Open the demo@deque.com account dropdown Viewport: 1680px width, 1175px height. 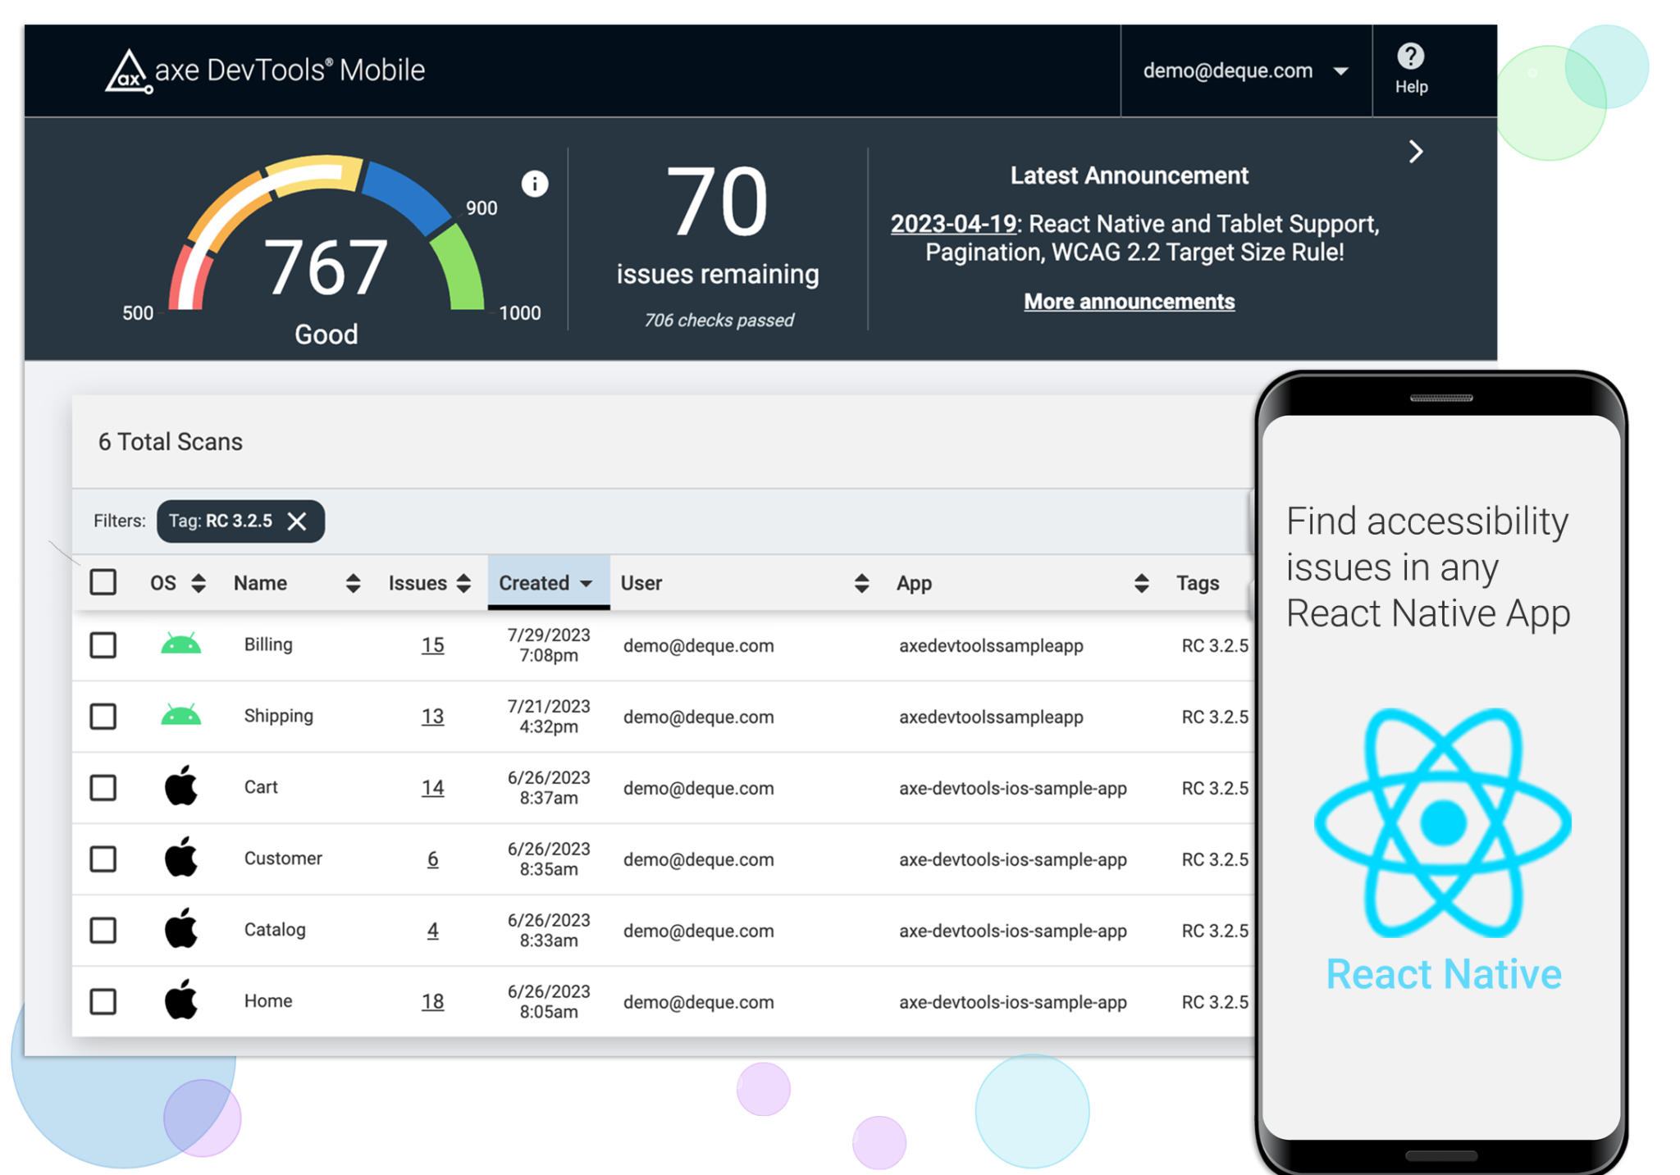1342,71
